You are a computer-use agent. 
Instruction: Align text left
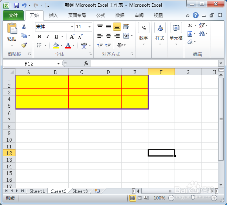(100, 36)
